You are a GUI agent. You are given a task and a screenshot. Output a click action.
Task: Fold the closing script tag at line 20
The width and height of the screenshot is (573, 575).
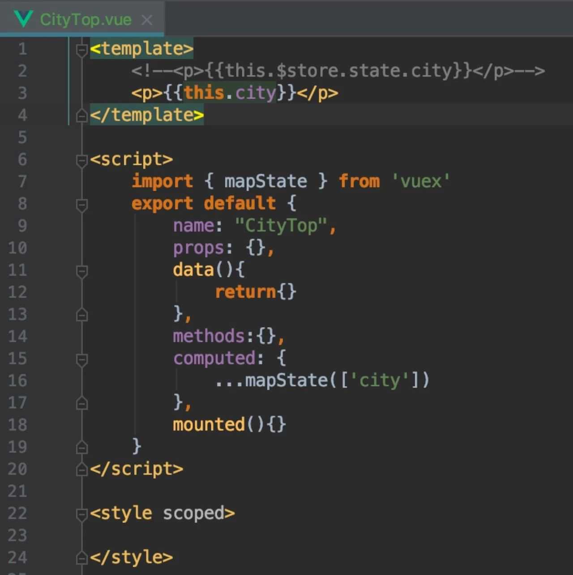pos(81,469)
